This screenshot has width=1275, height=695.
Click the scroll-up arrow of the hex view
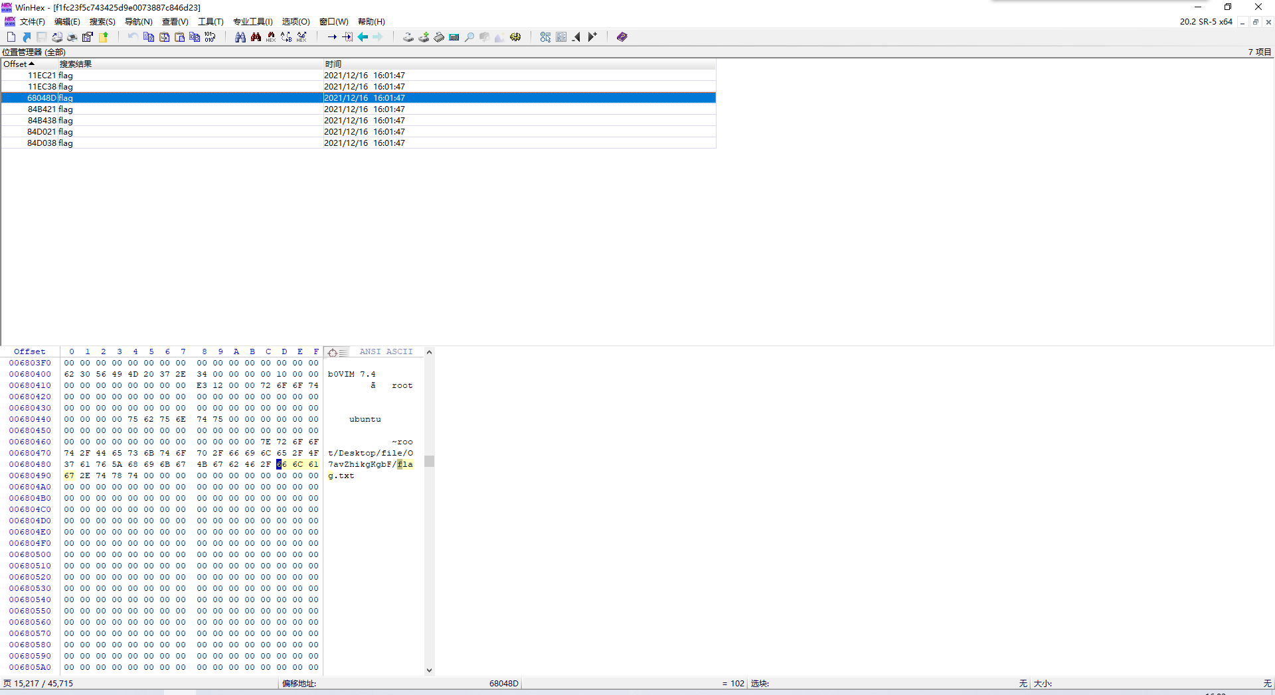pos(429,352)
